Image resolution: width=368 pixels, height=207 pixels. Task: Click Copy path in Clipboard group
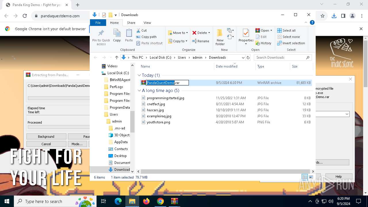pyautogui.click(x=146, y=37)
